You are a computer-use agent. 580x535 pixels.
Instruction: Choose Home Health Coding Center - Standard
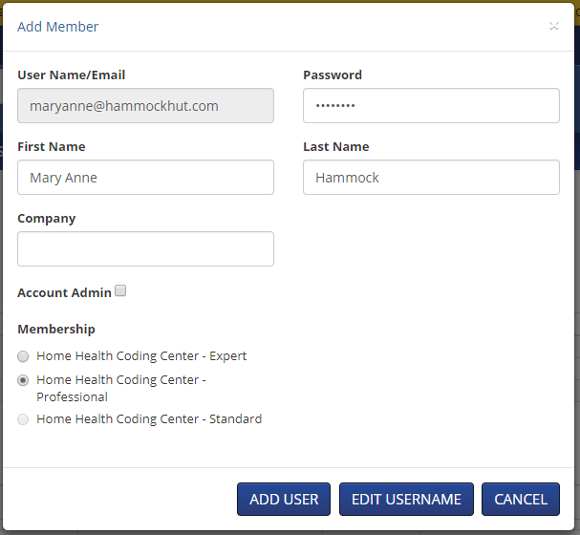(23, 419)
